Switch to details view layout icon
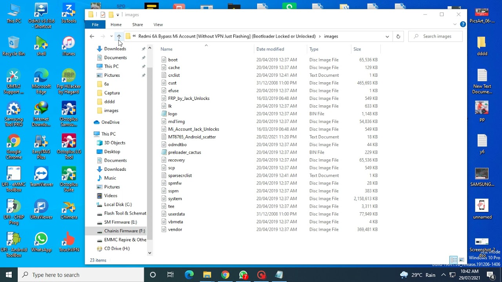Viewport: 502px width, 282px height. (x=453, y=260)
